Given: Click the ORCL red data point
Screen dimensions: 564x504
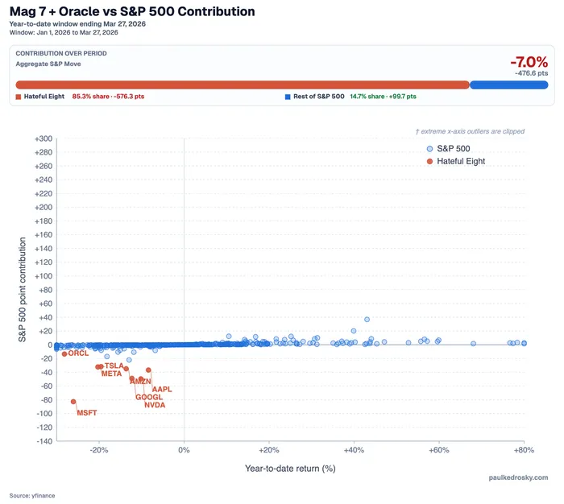Looking at the screenshot, I should [64, 354].
